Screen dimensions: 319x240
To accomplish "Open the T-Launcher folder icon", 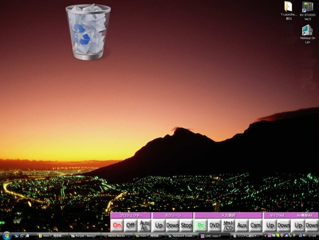I will (288, 7).
